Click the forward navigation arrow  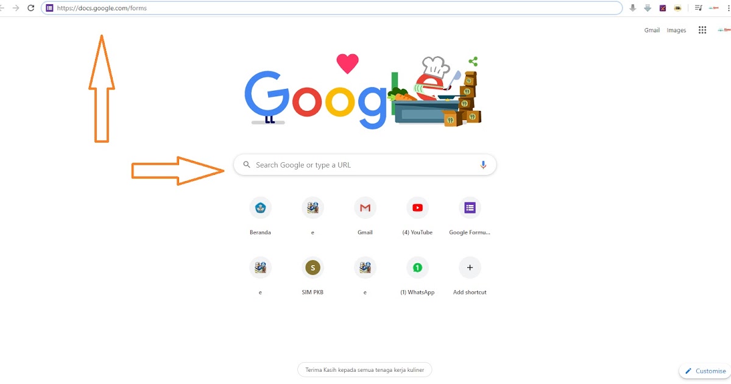pos(16,8)
